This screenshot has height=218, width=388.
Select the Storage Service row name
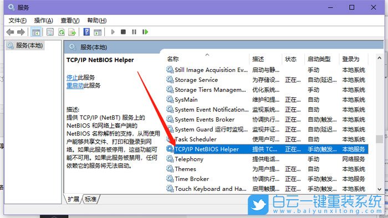point(196,80)
